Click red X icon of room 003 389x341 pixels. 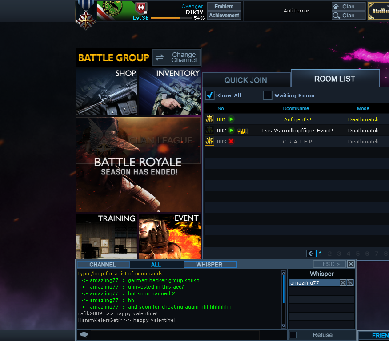231,142
